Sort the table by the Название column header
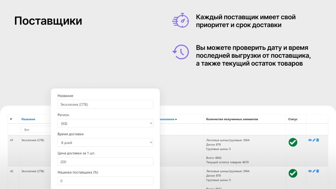336x189 pixels. pyautogui.click(x=28, y=119)
